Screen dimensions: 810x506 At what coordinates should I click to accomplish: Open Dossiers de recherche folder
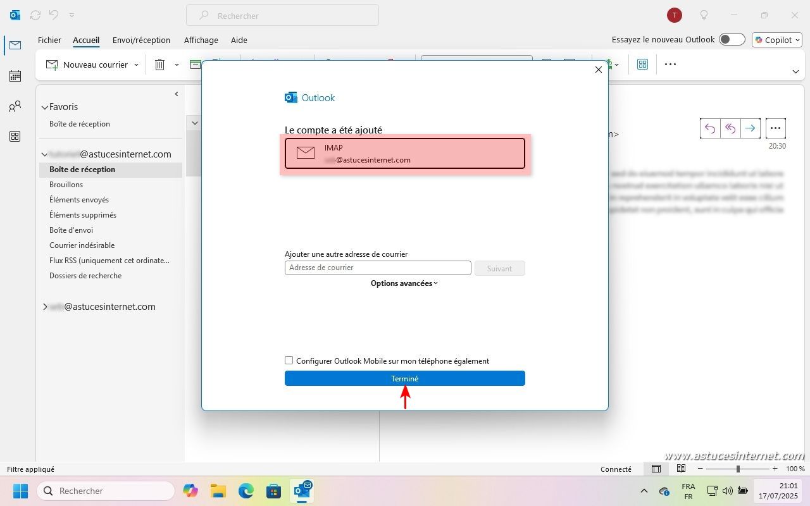click(85, 276)
